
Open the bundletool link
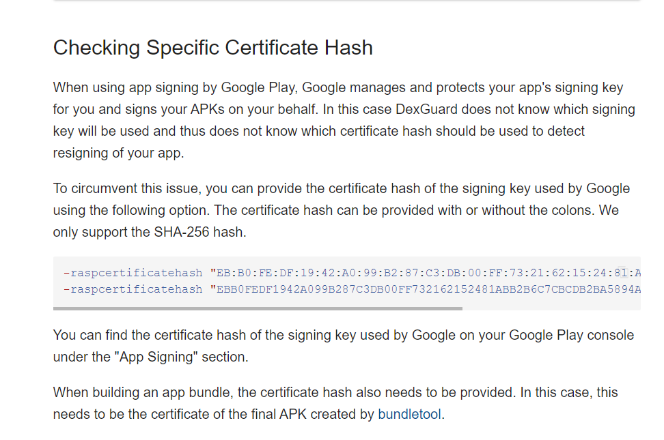[409, 414]
